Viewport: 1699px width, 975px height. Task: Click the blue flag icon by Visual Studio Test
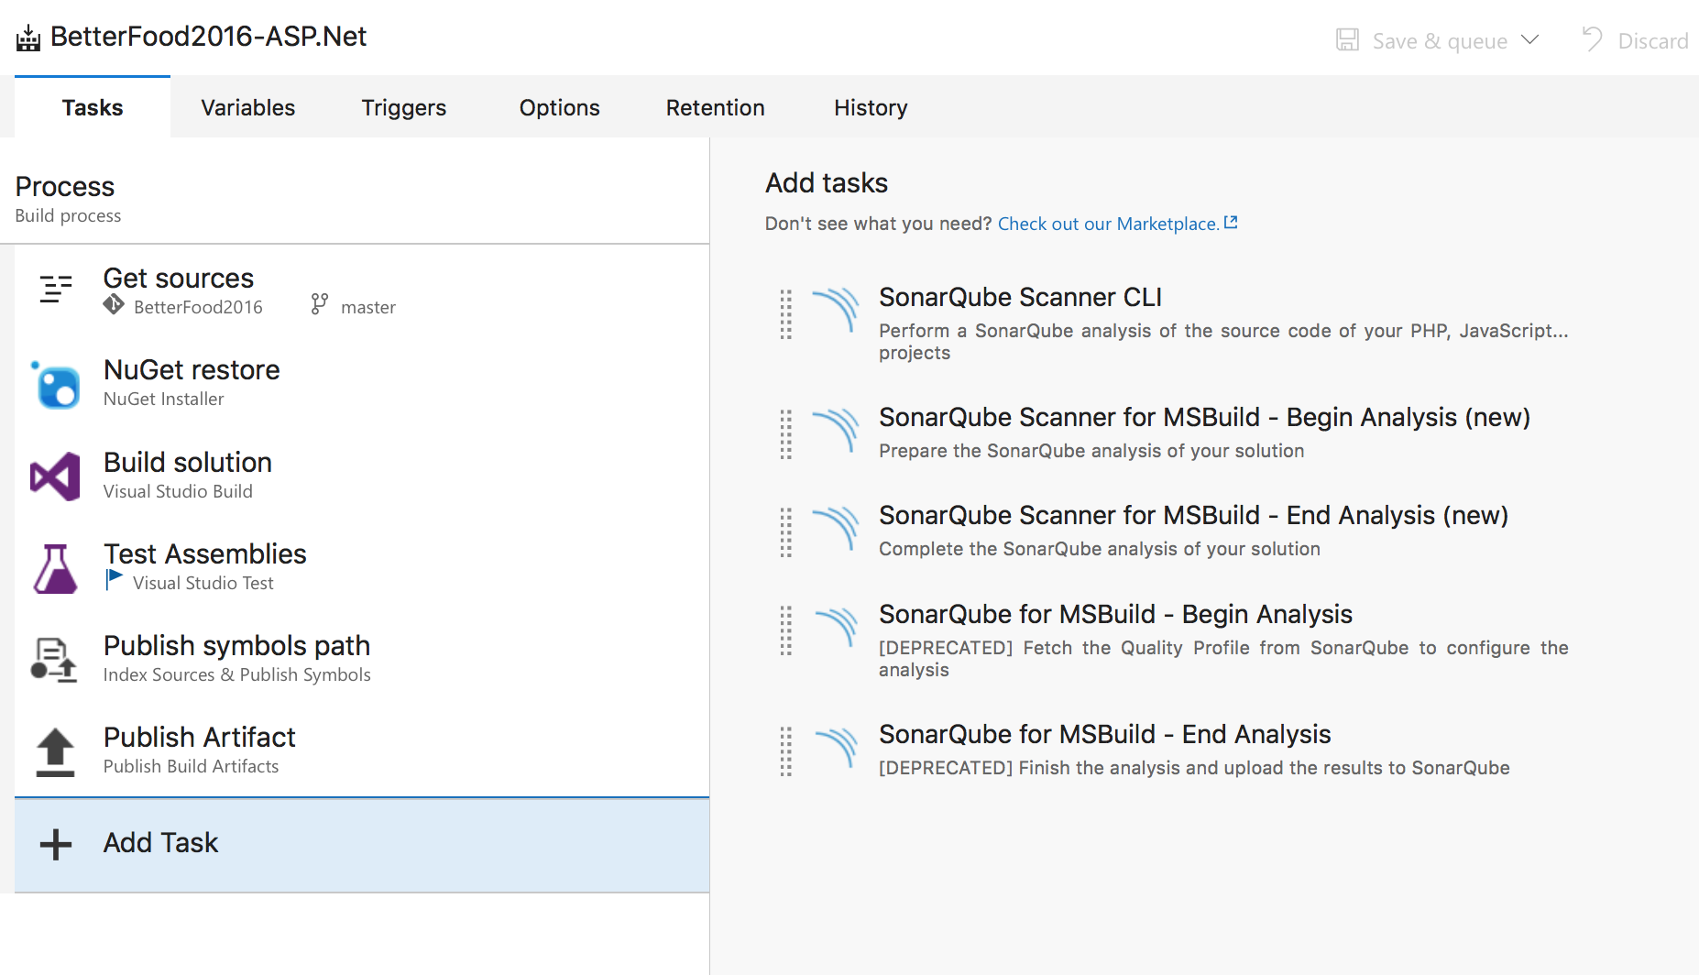point(114,579)
